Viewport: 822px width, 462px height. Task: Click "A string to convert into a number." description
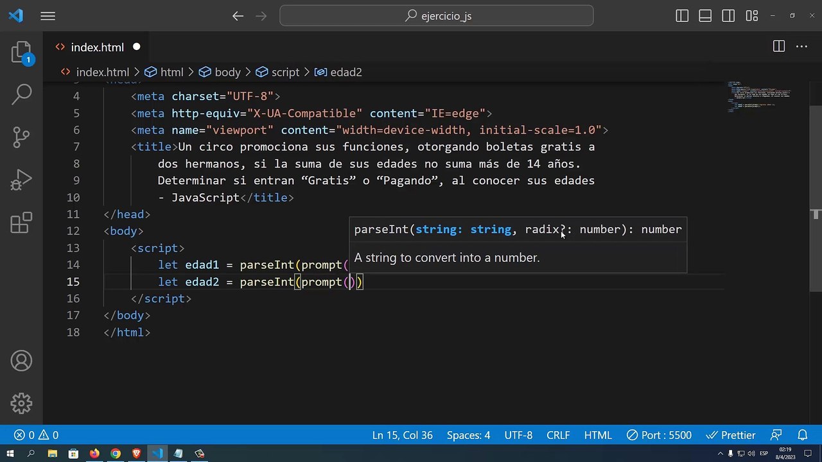pos(447,257)
